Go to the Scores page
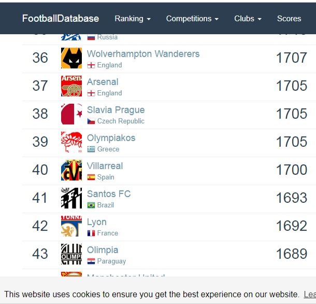Screen dimensions: 316x304 click(289, 19)
